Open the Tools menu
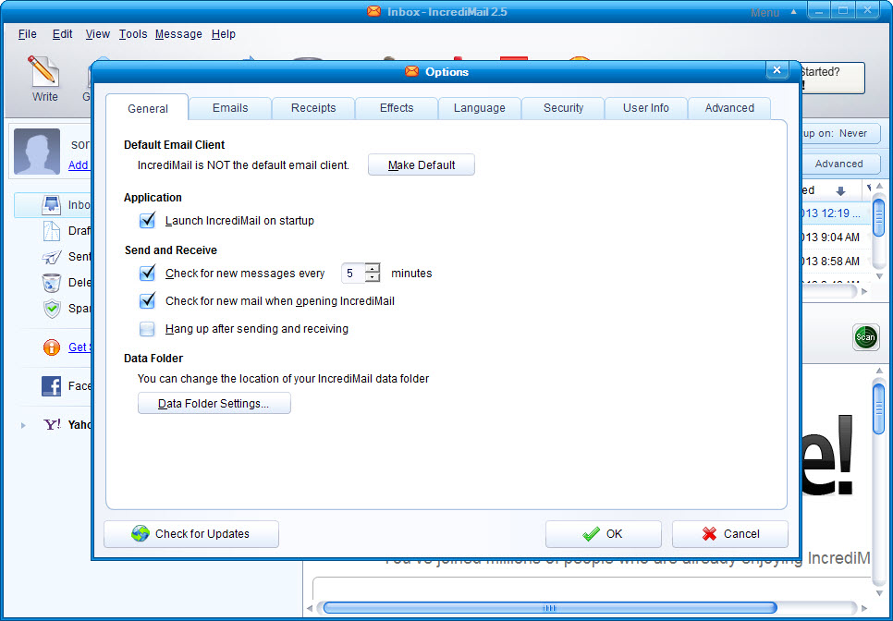This screenshot has height=621, width=893. click(133, 34)
